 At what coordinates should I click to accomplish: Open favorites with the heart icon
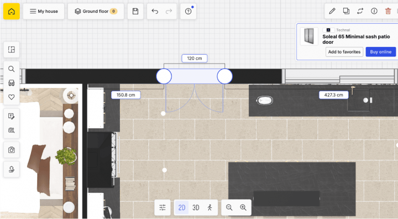(x=12, y=97)
